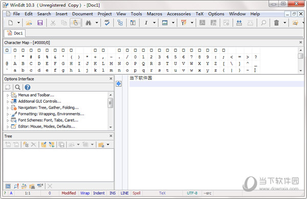Screen dimensions: 307x199
Task: Open dropdown arrow beside Find binoculars
Action: click(x=97, y=23)
